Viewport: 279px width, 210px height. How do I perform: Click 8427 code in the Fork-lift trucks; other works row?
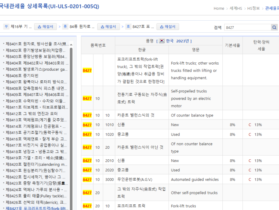(x=87, y=71)
